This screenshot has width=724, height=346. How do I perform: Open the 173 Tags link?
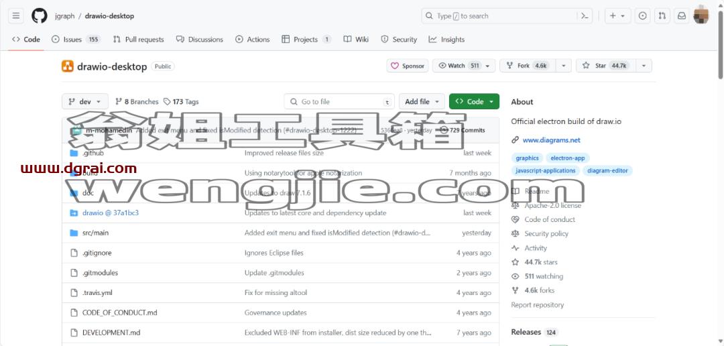pyautogui.click(x=181, y=102)
